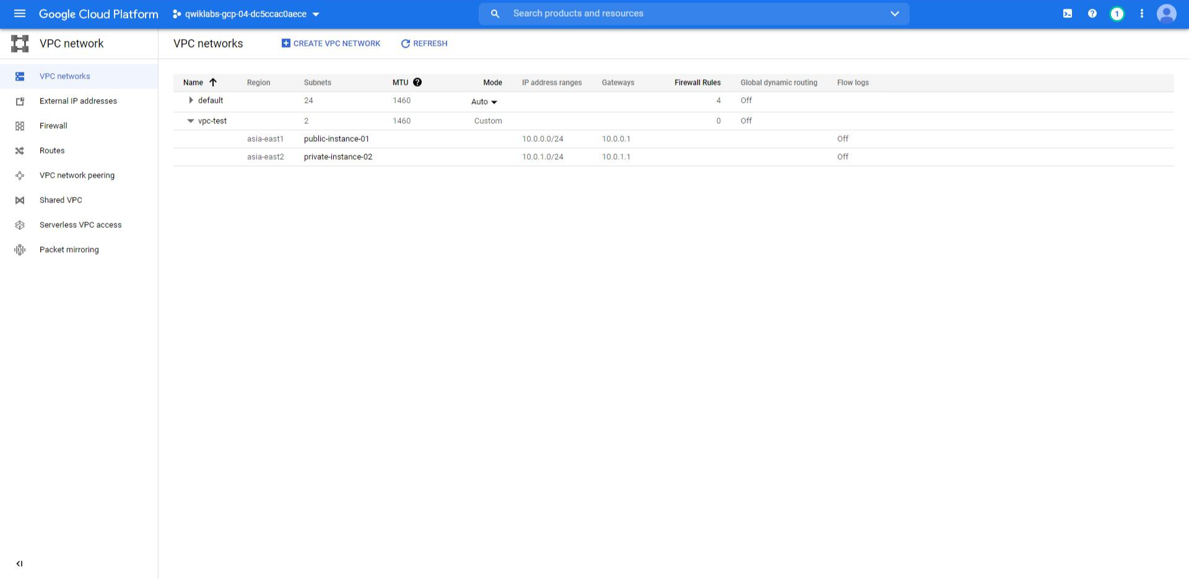Activate Cloud Shell icon

(x=1068, y=14)
